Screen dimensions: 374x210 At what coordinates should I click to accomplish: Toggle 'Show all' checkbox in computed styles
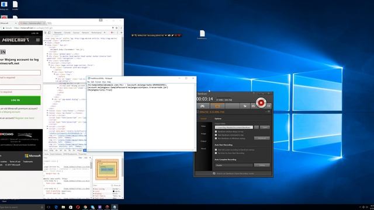112,185
